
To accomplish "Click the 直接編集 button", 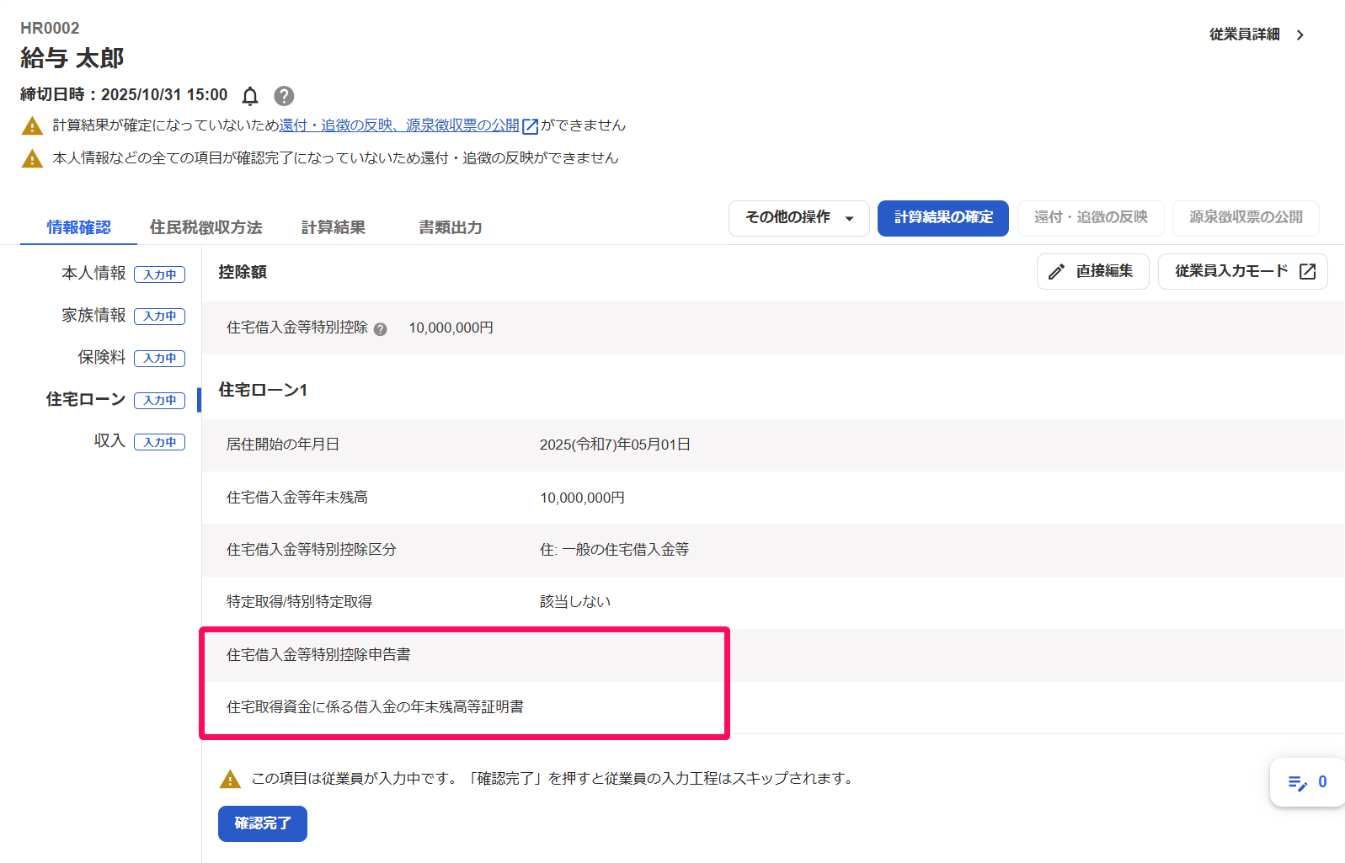I will (x=1093, y=271).
